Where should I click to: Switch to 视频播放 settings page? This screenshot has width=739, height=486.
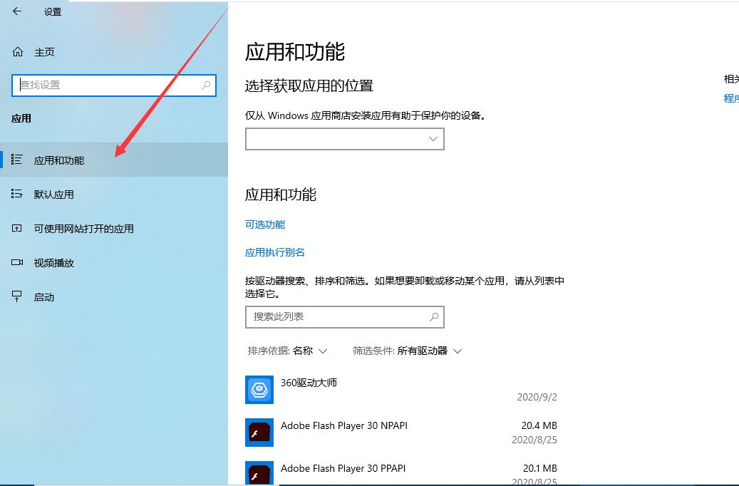(x=54, y=263)
